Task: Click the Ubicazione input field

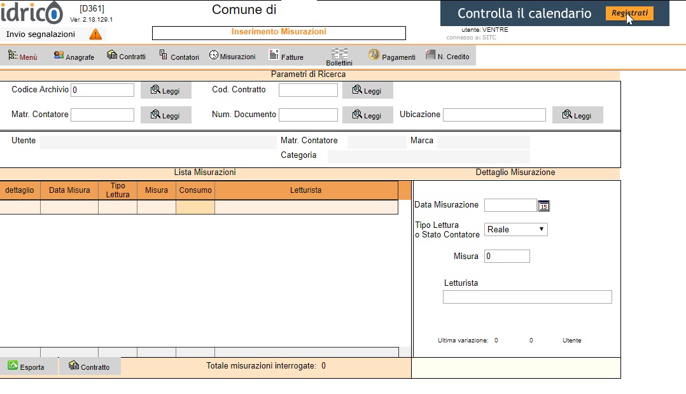Action: 494,115
